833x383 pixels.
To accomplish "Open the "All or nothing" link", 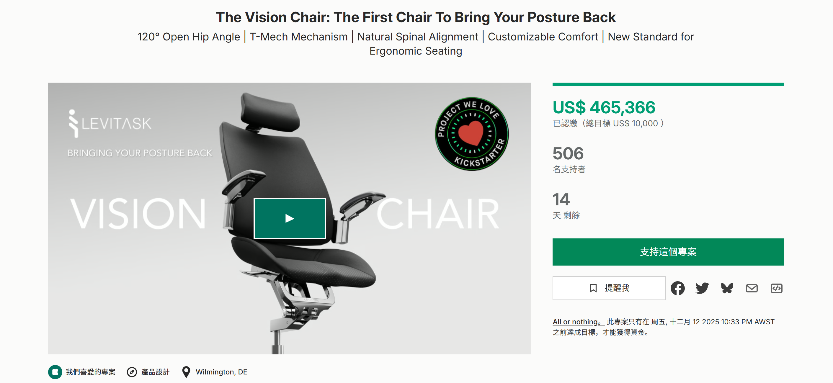I will tap(578, 322).
